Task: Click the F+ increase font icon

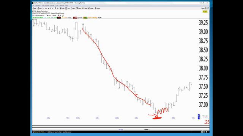Action: [x=55, y=8]
